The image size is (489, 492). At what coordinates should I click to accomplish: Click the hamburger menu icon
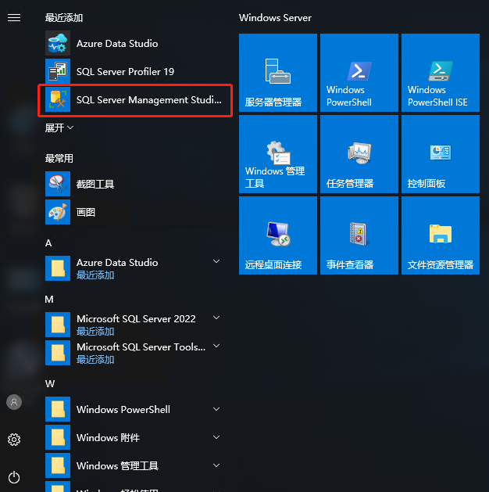14,17
